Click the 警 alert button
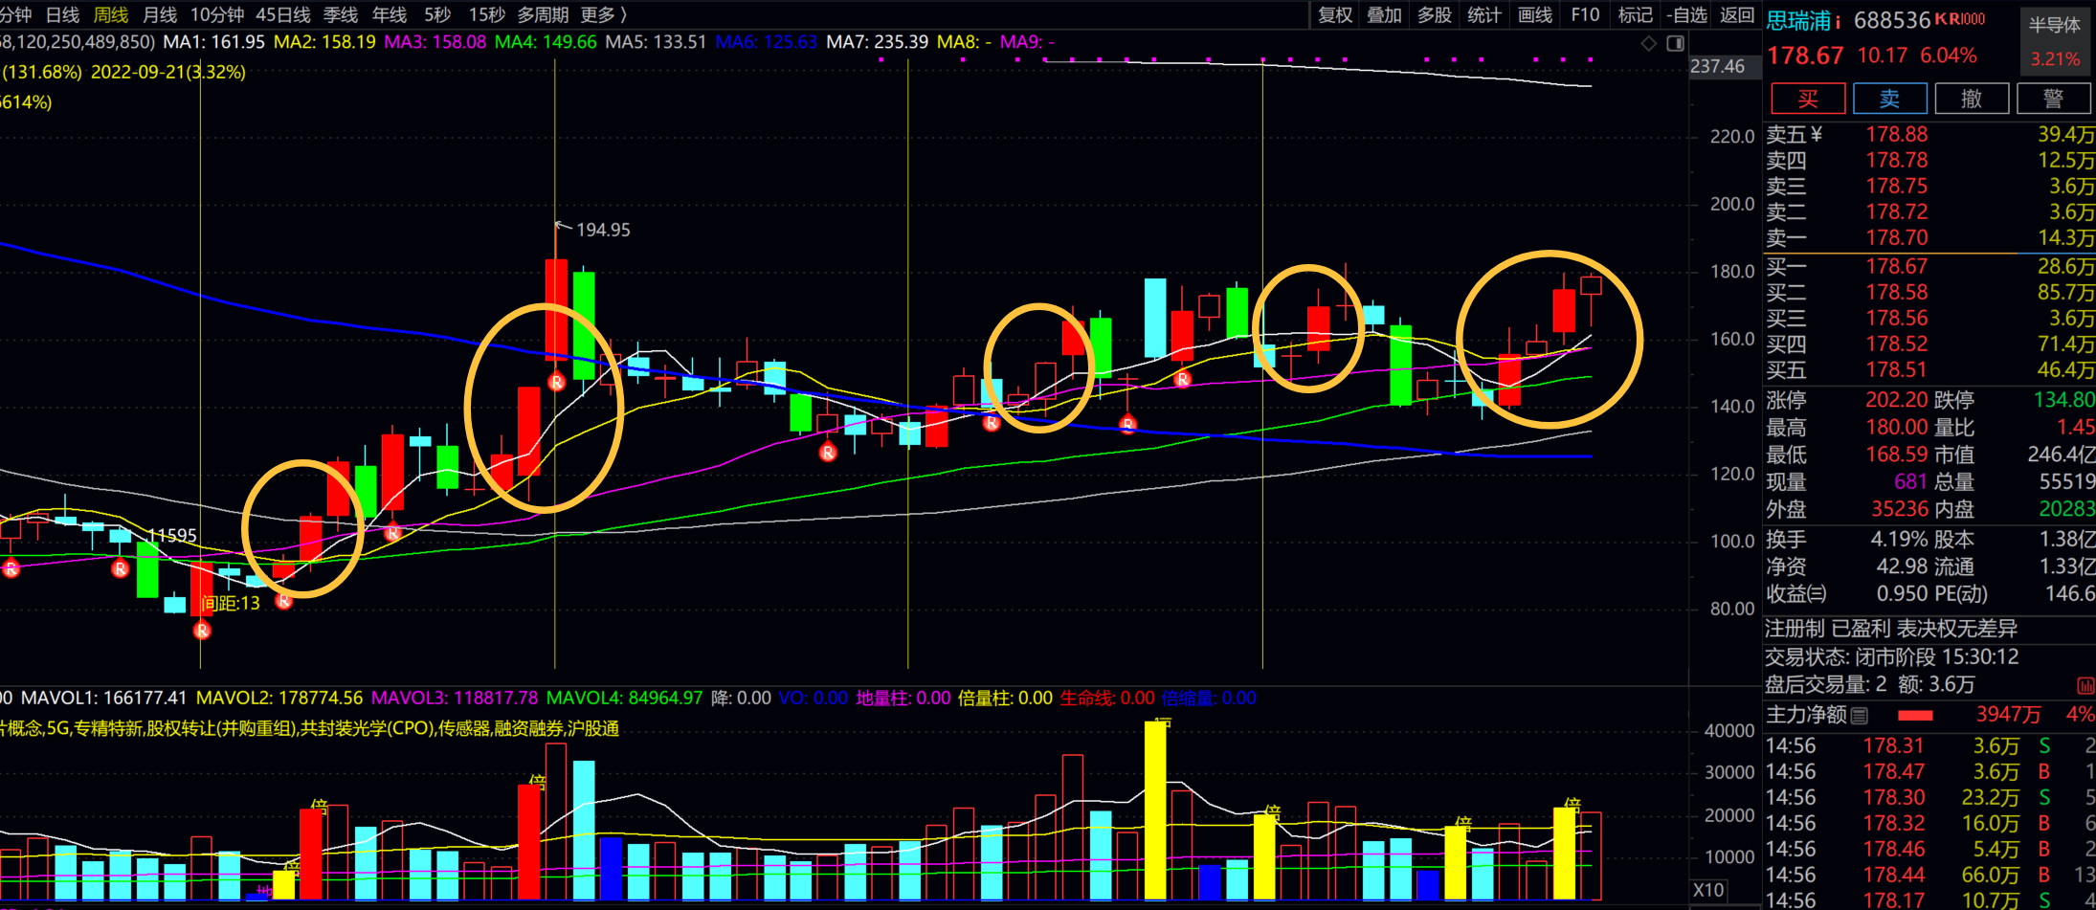2096x910 pixels. 2053,99
